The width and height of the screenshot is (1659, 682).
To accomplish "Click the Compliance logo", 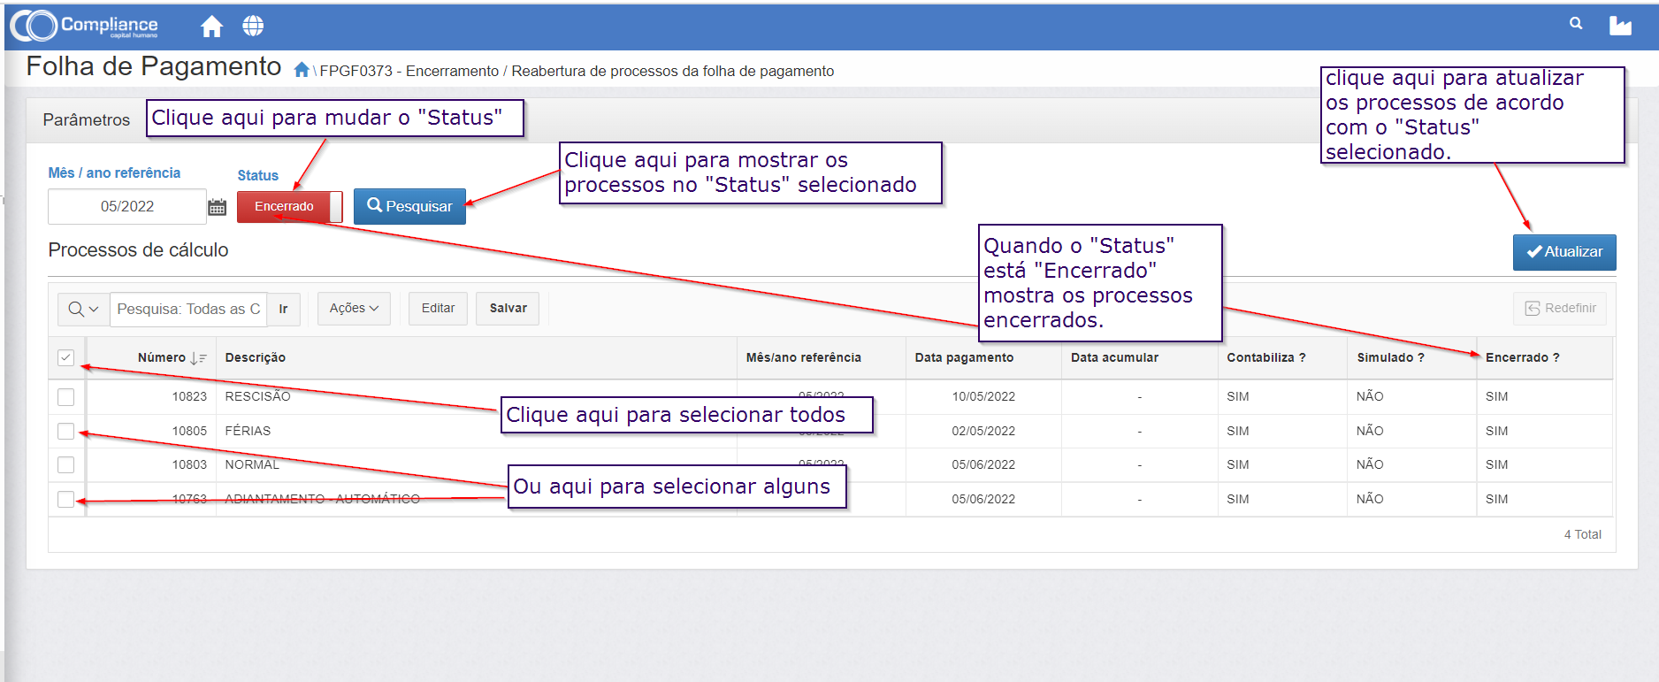I will pos(85,26).
